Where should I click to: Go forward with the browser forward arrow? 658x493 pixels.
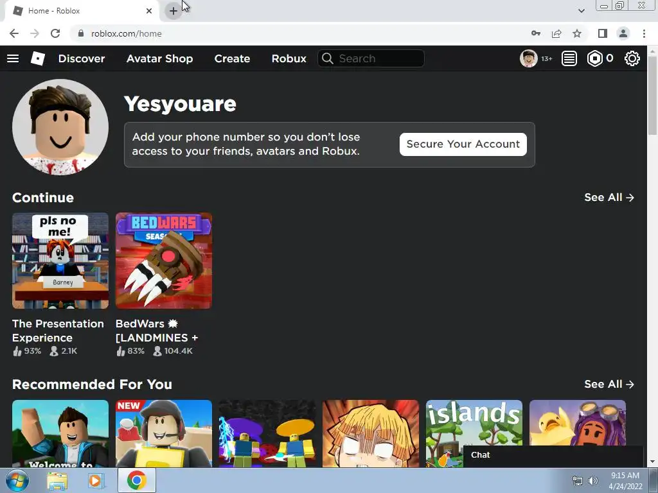[x=35, y=33]
